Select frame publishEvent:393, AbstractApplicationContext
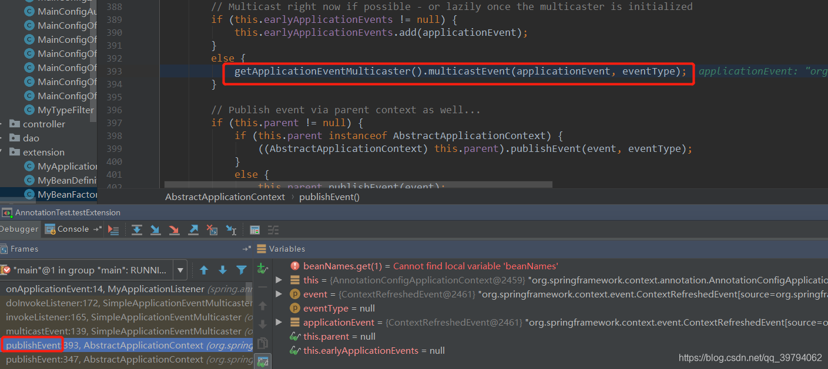 (x=126, y=346)
